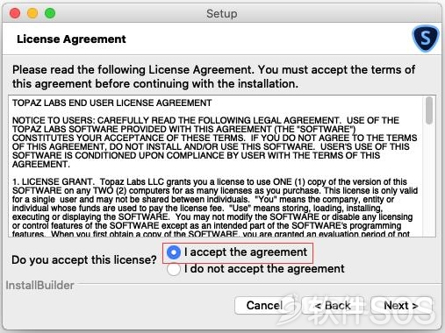This screenshot has height=333, width=445.
Task: Proceed with the Next > button
Action: pyautogui.click(x=401, y=305)
